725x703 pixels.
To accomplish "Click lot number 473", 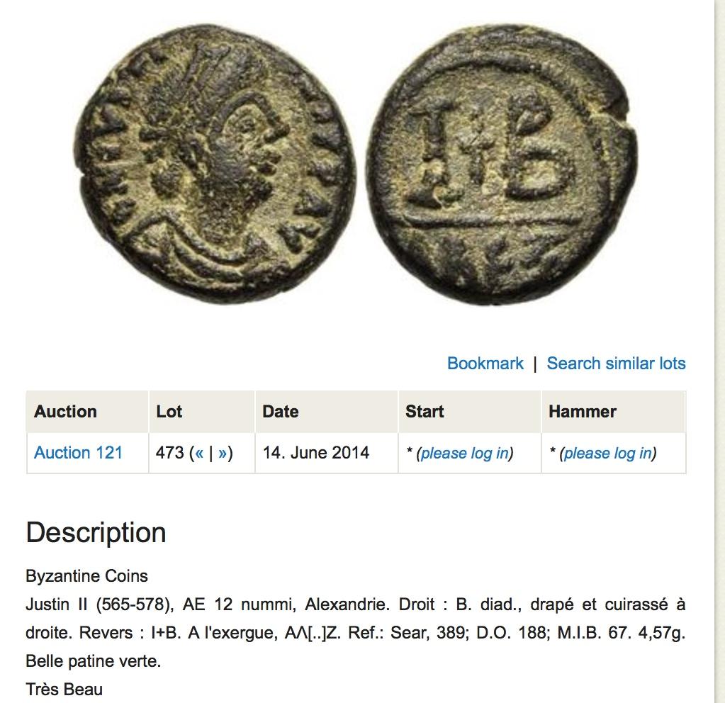I will click(169, 452).
